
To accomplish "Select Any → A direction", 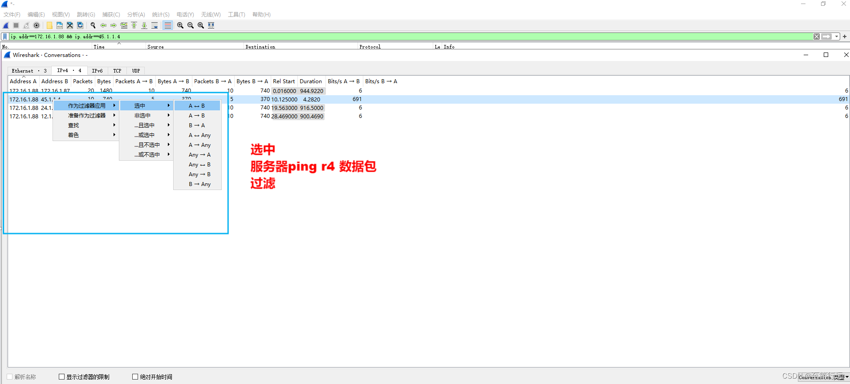I will click(197, 155).
